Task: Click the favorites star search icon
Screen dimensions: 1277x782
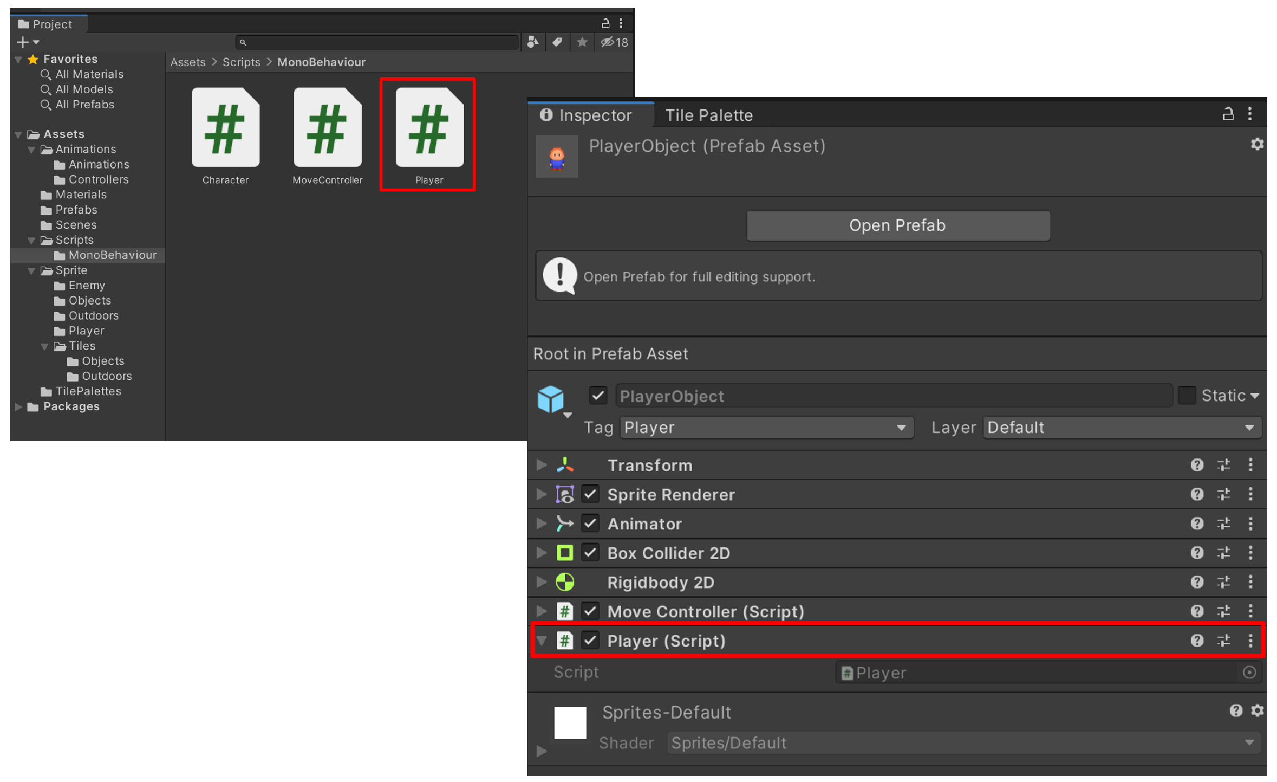Action: 582,42
